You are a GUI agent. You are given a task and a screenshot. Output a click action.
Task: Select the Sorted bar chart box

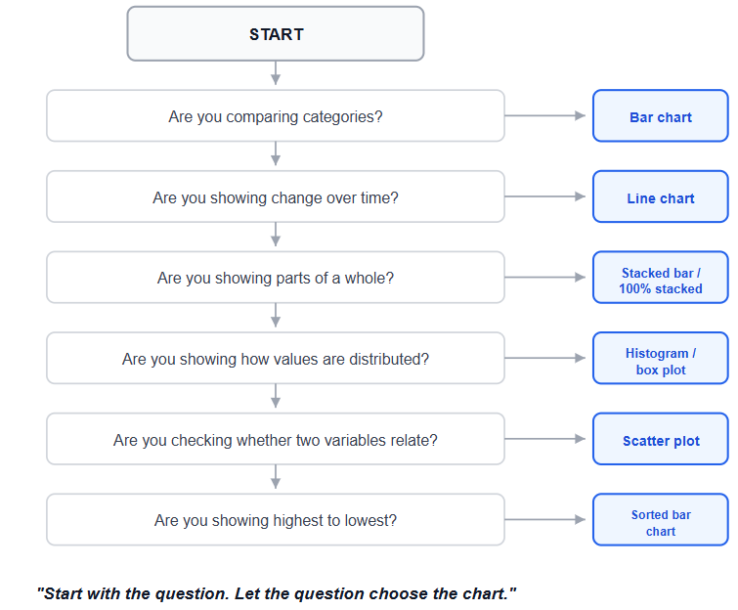point(661,520)
